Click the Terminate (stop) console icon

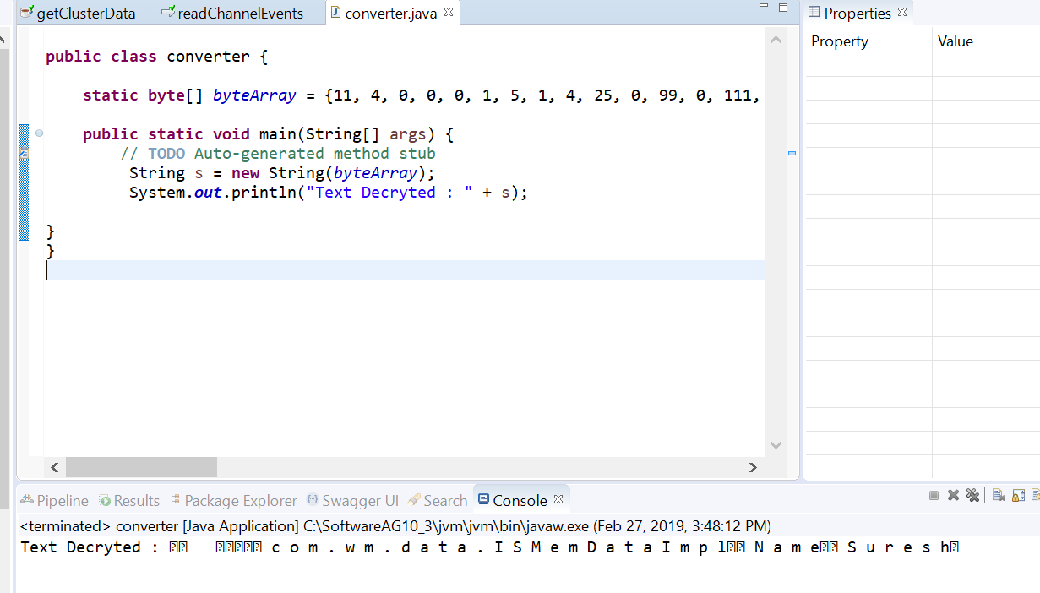pos(934,496)
